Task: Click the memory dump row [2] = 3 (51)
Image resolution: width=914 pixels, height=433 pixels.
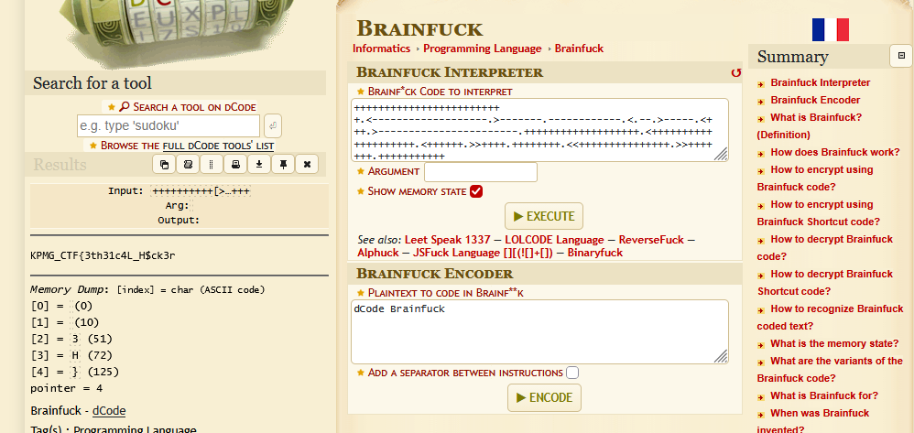Action: [x=71, y=339]
